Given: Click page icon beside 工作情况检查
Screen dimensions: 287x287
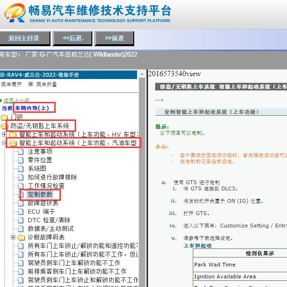Looking at the screenshot, I should coord(21,186).
